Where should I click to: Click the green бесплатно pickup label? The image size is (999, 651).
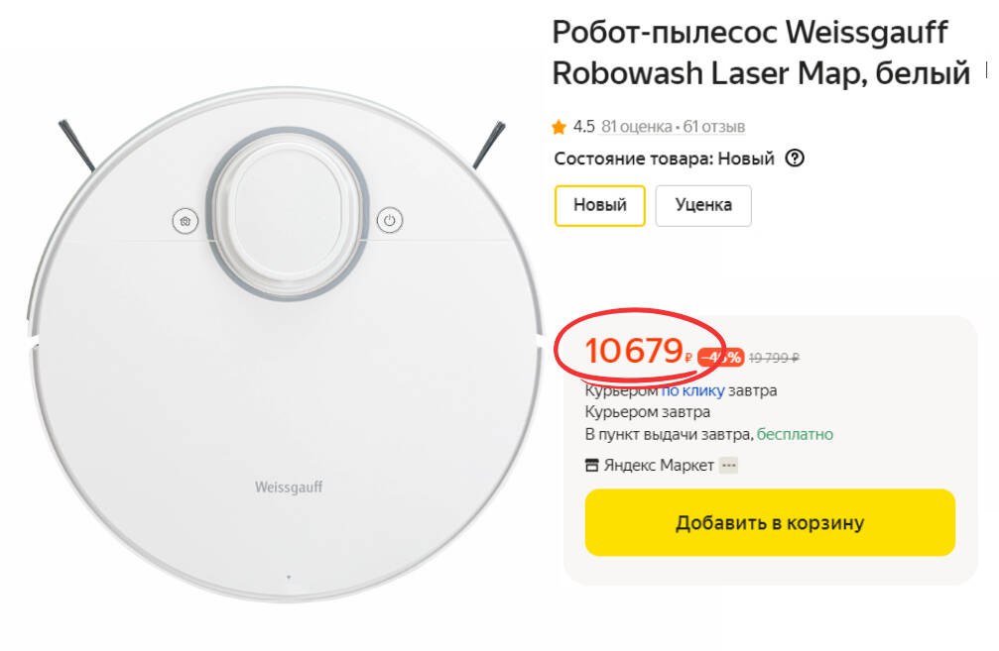[795, 435]
